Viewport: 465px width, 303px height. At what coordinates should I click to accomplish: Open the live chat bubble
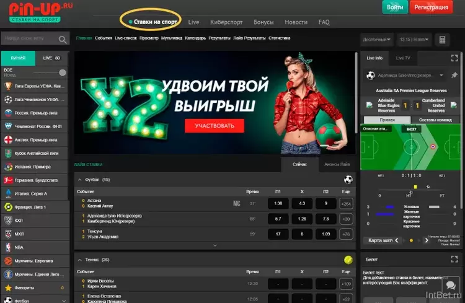tap(451, 286)
